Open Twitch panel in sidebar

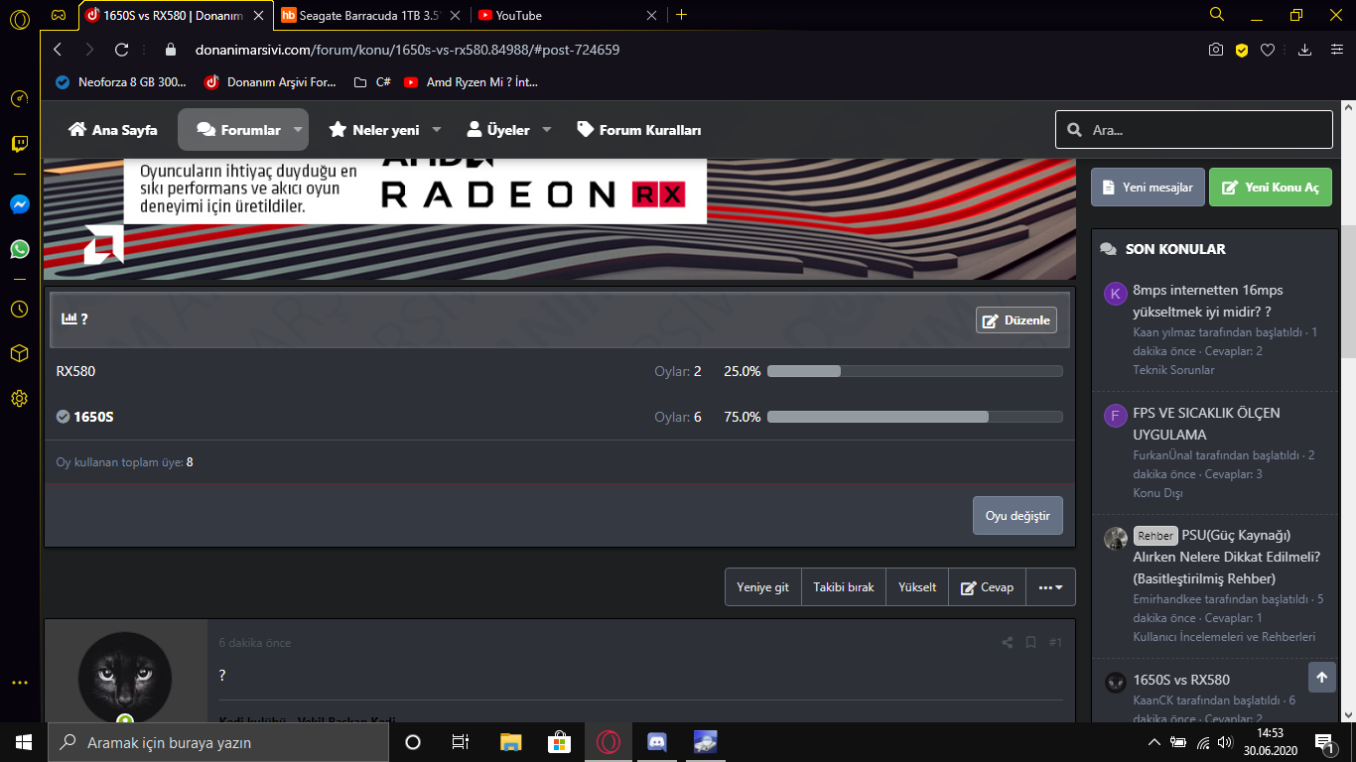tap(19, 144)
